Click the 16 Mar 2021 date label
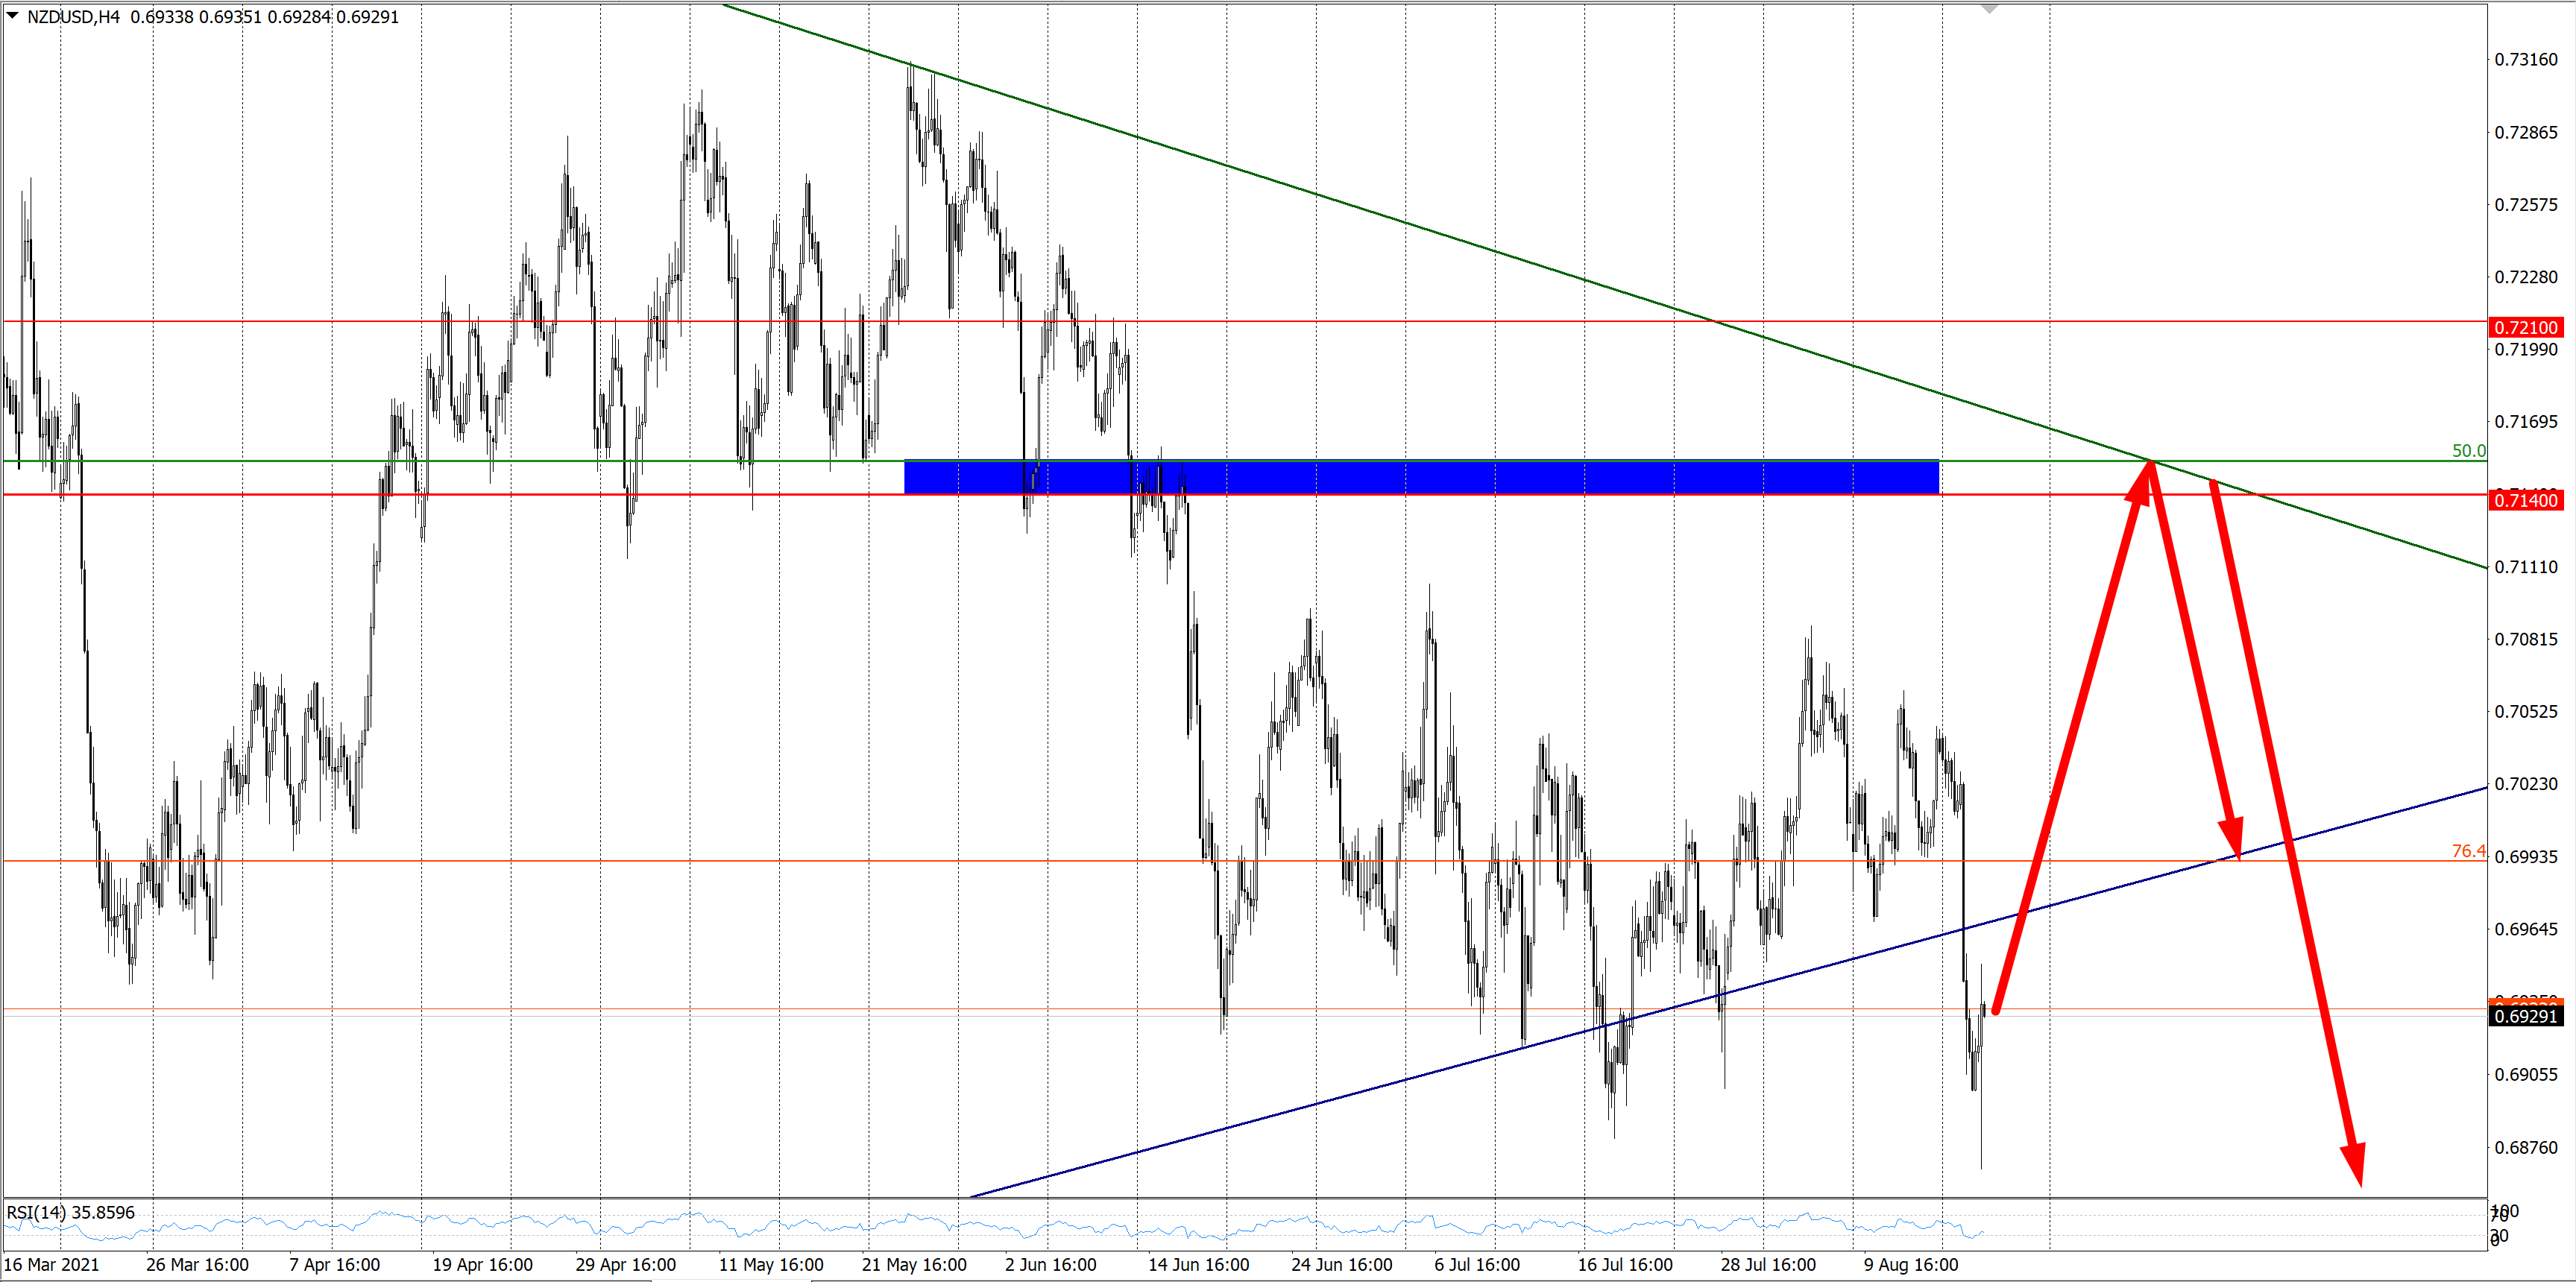2576x1282 pixels. coord(52,1265)
